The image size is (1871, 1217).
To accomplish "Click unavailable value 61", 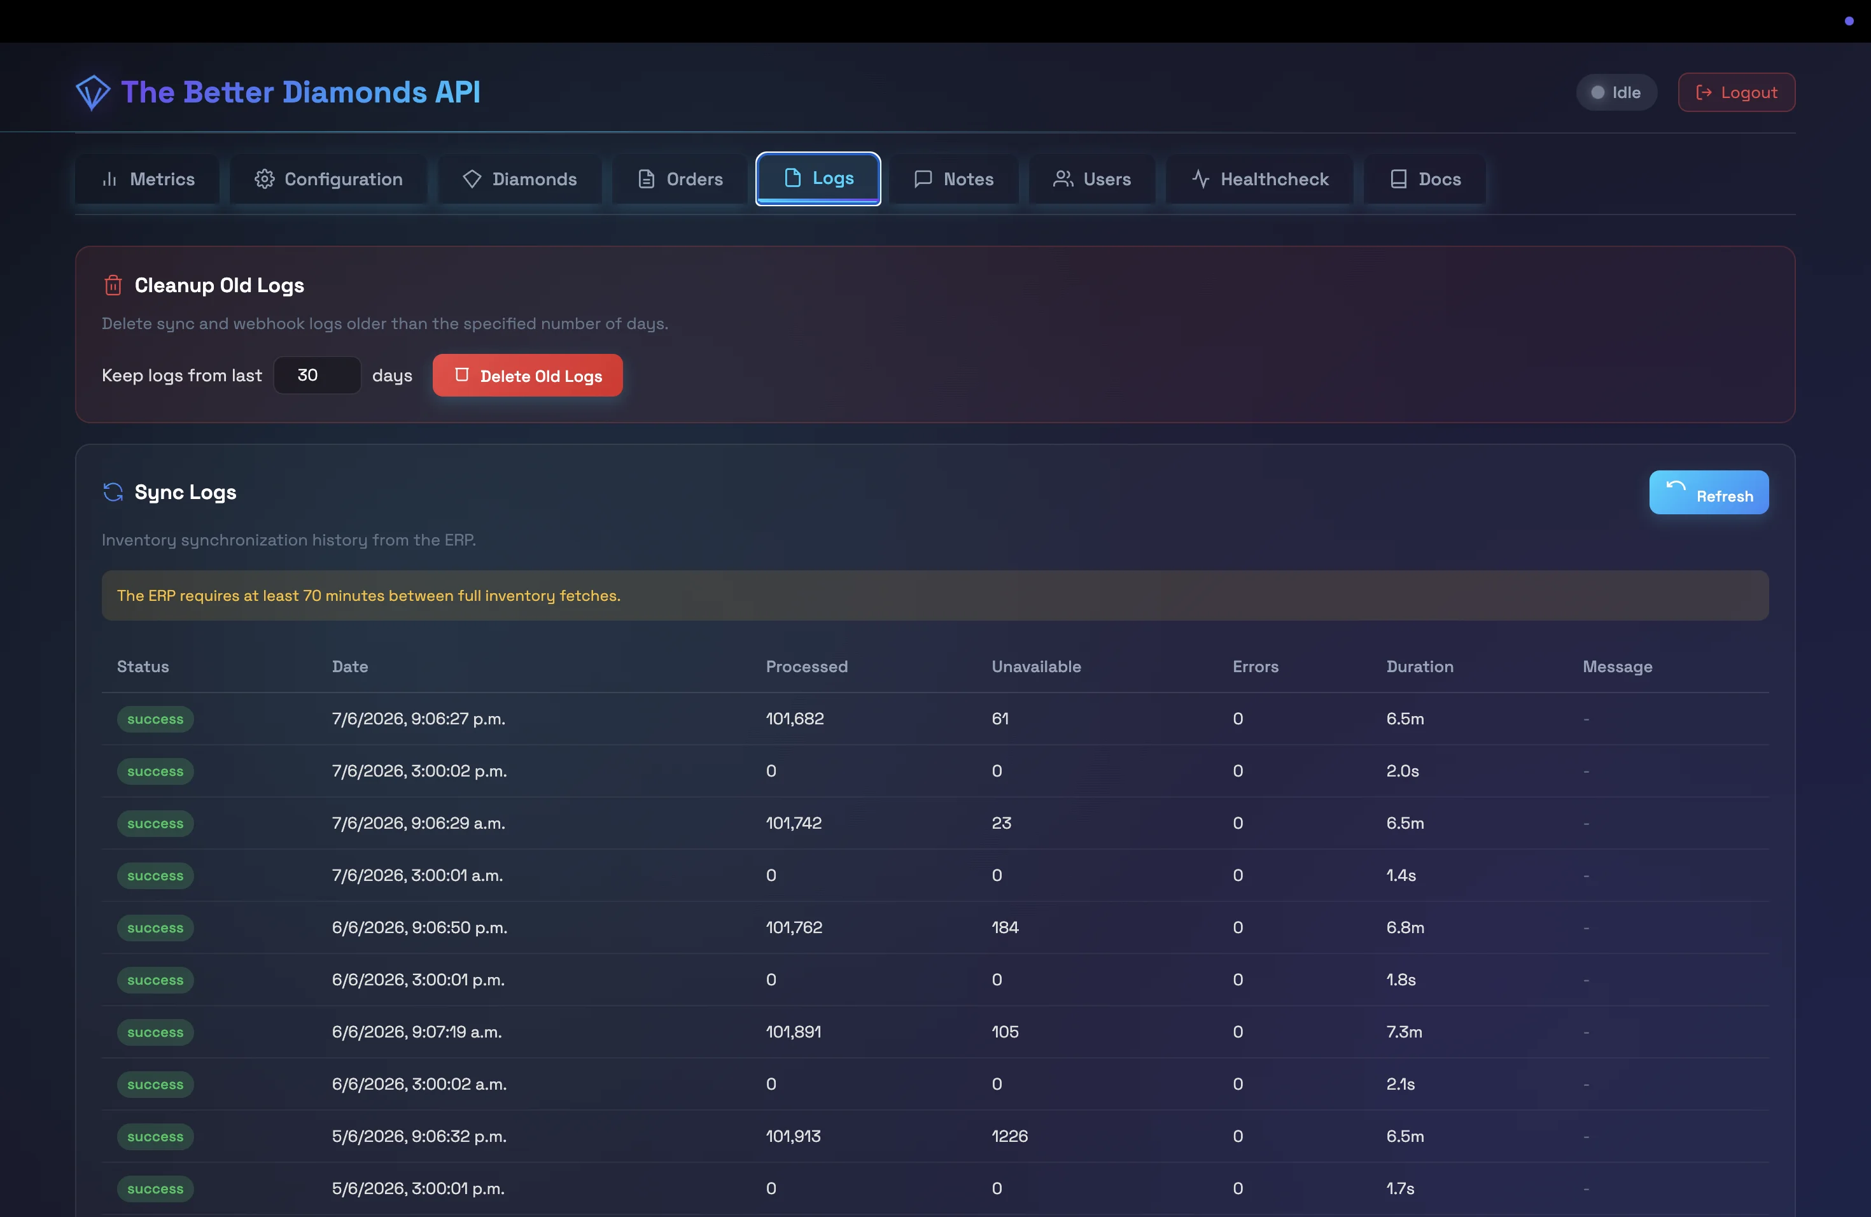I will [x=1000, y=719].
